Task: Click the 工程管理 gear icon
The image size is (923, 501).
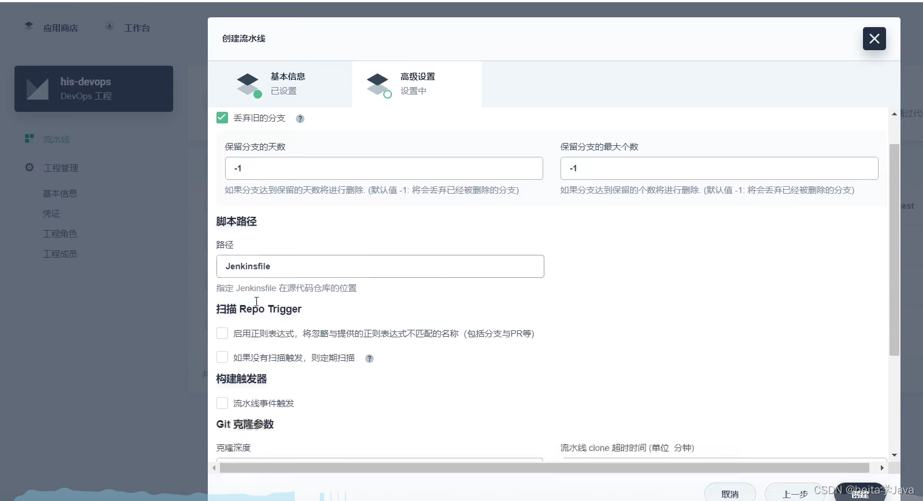Action: coord(29,167)
